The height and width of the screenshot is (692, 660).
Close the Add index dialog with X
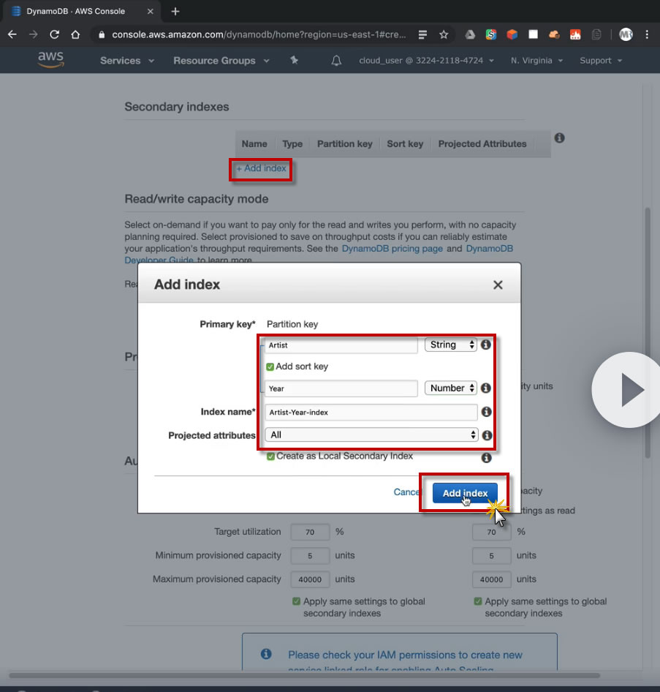coord(498,285)
